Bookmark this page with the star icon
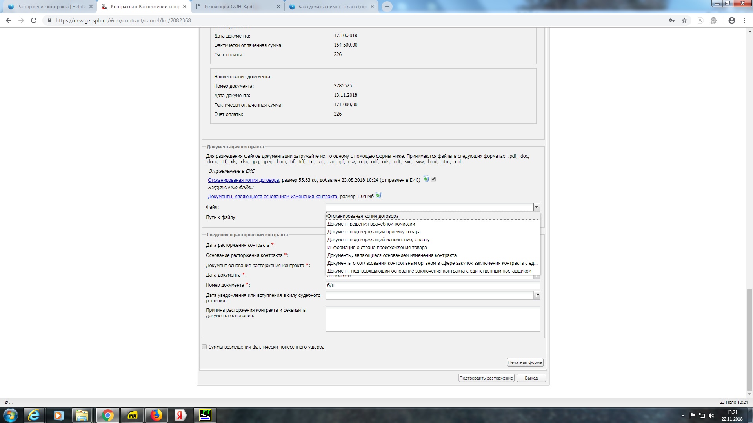Viewport: 753px width, 423px height. click(684, 20)
